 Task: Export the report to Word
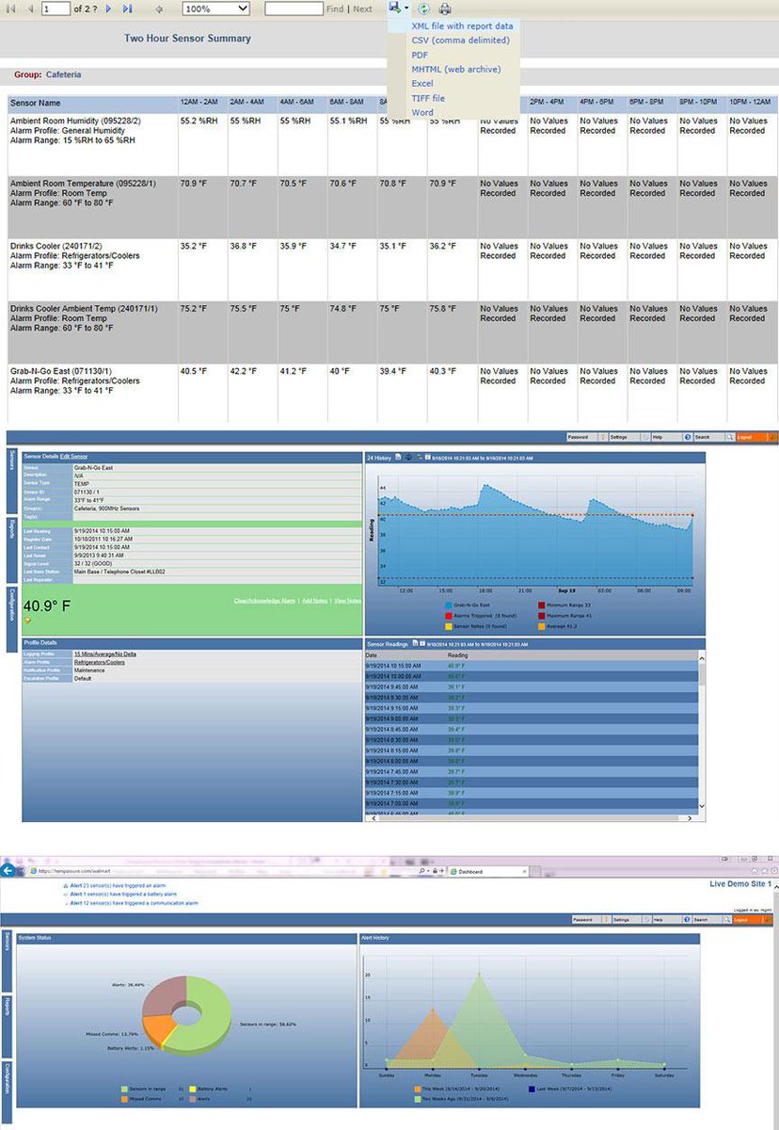coord(422,112)
